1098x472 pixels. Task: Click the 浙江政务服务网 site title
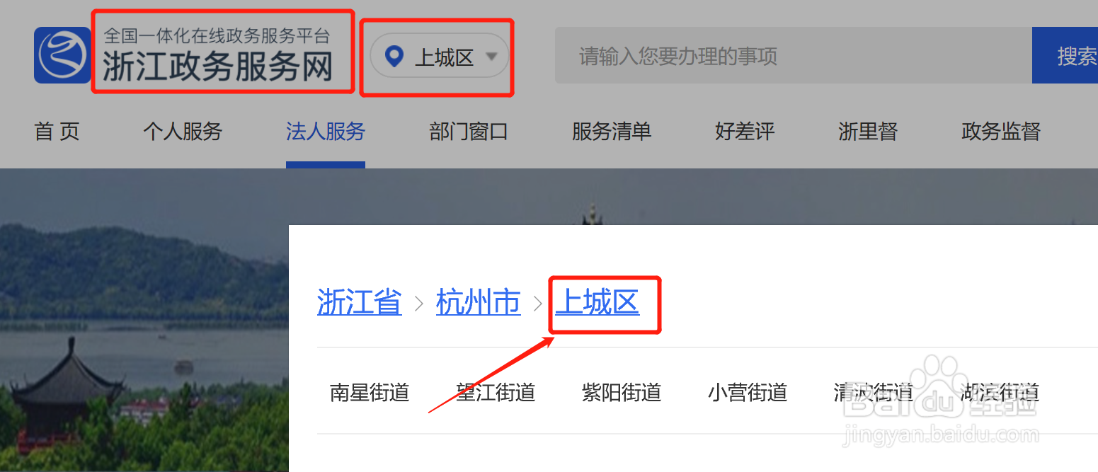[x=218, y=67]
